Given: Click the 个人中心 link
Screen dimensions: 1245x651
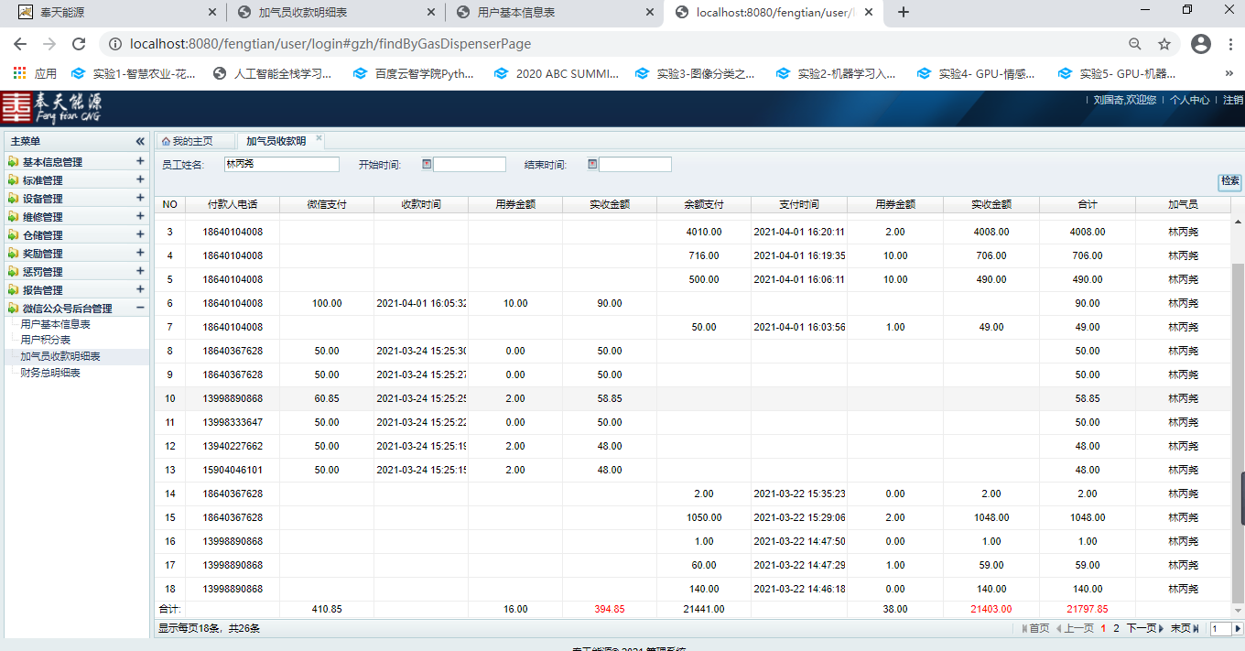Looking at the screenshot, I should point(1189,100).
